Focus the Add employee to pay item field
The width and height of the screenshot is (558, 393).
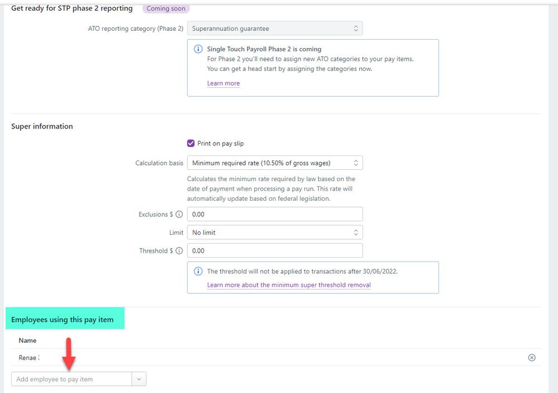71,379
